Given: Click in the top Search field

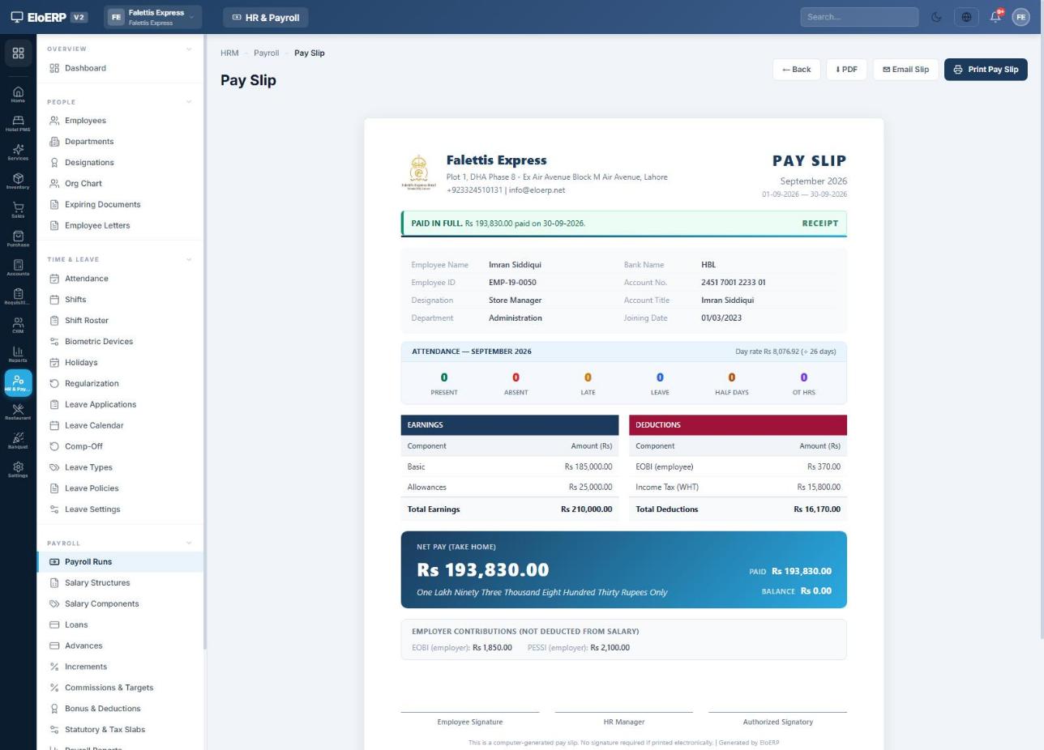Looking at the screenshot, I should click(859, 17).
